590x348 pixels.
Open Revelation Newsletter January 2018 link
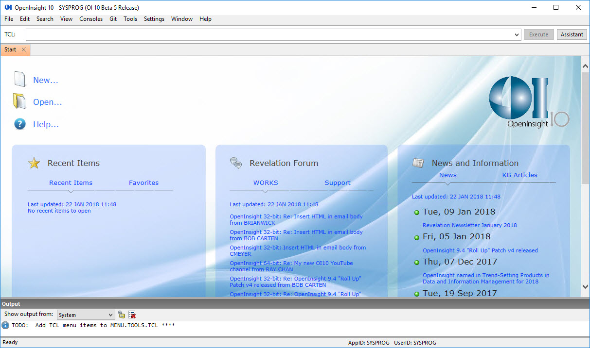(x=470, y=225)
